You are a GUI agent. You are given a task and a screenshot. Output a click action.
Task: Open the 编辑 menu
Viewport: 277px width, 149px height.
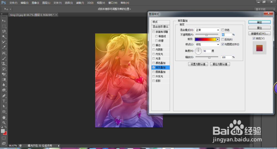tap(25, 3)
